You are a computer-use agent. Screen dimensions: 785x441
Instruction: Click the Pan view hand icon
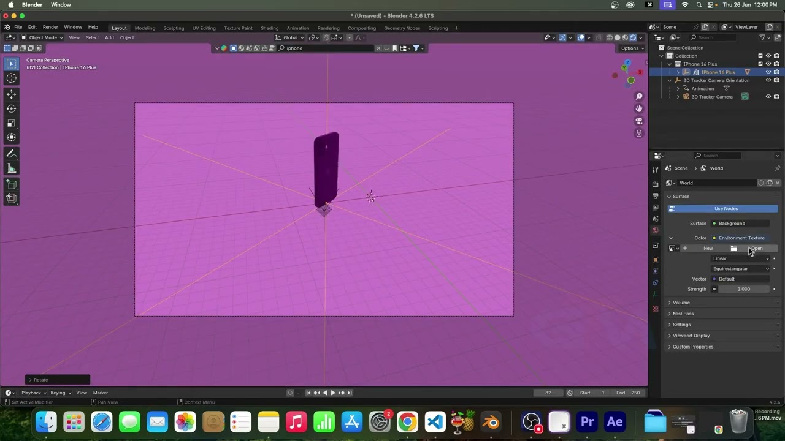[x=638, y=109]
